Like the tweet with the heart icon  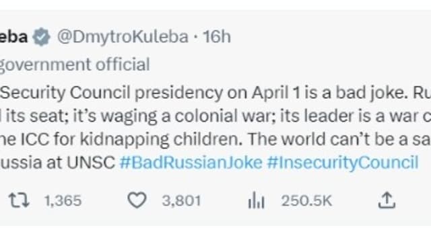tap(137, 200)
